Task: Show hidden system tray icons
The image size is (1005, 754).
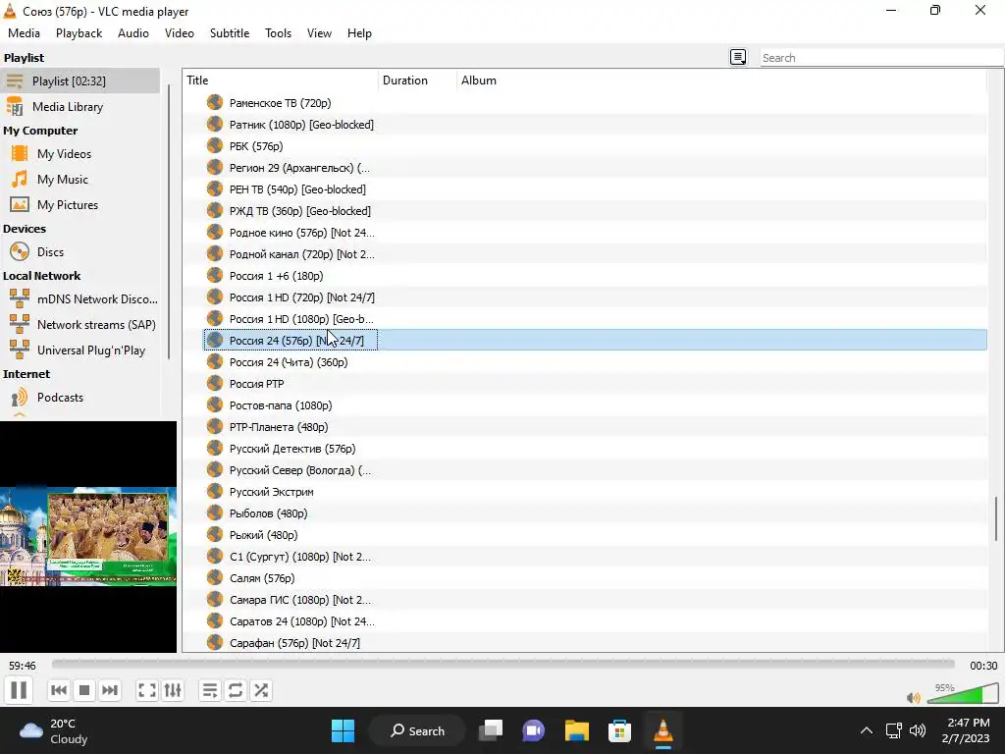Action: pos(866,730)
